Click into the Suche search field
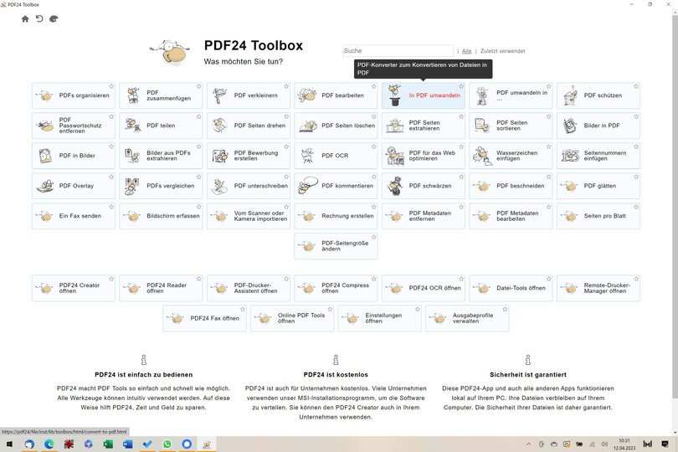The image size is (678, 452). [x=398, y=51]
